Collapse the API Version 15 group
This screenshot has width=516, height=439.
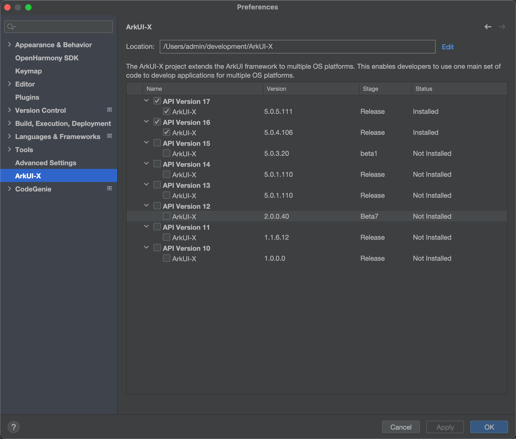point(146,143)
